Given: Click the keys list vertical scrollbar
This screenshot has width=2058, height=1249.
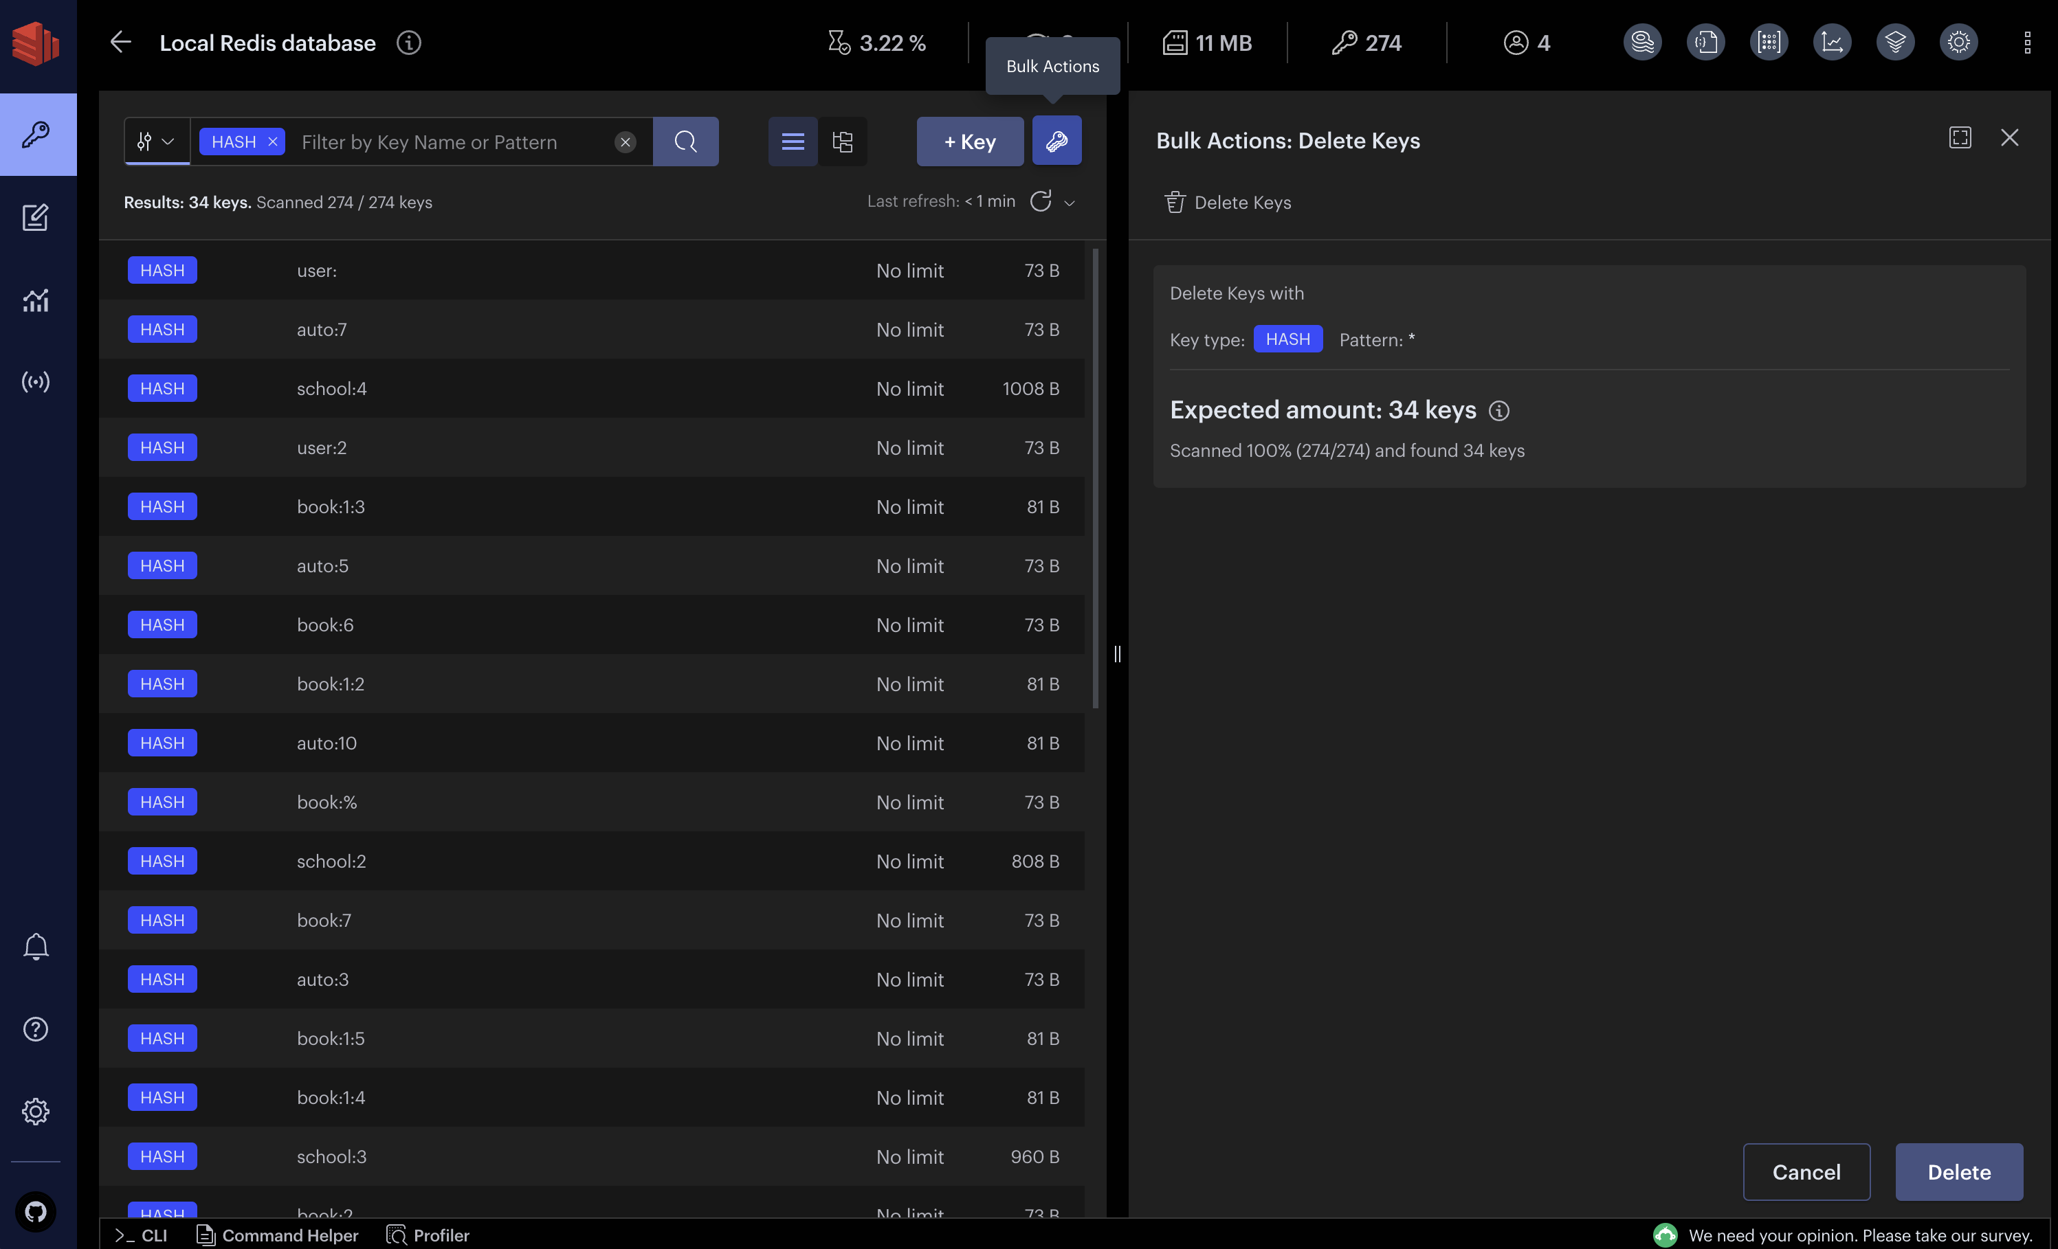Looking at the screenshot, I should 1095,477.
